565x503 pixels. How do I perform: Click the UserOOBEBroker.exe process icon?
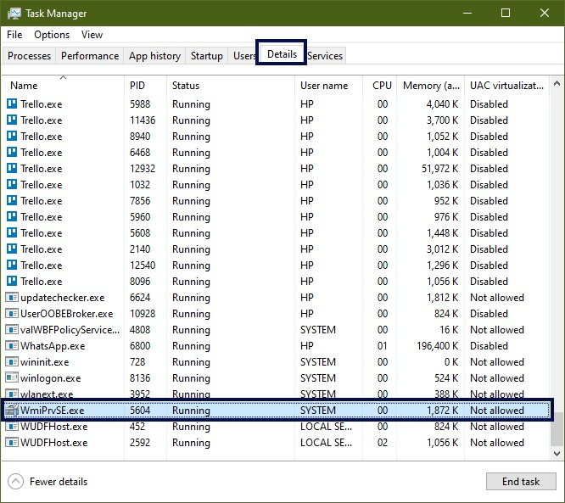[12, 314]
